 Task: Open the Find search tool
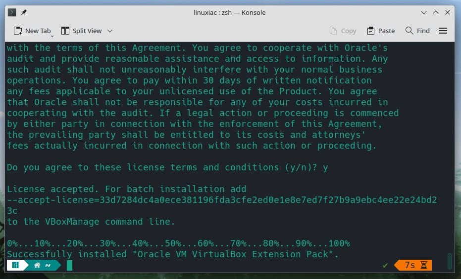(417, 31)
